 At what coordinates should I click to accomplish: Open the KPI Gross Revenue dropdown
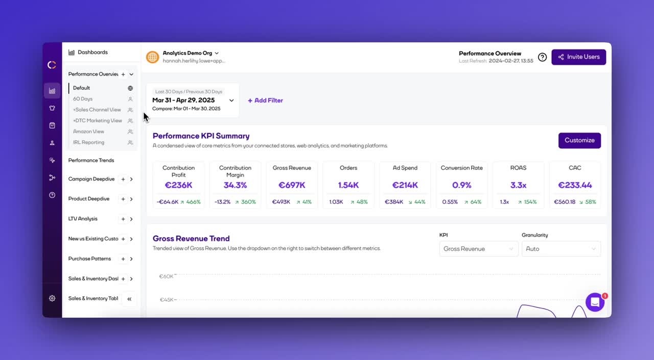[x=479, y=249]
